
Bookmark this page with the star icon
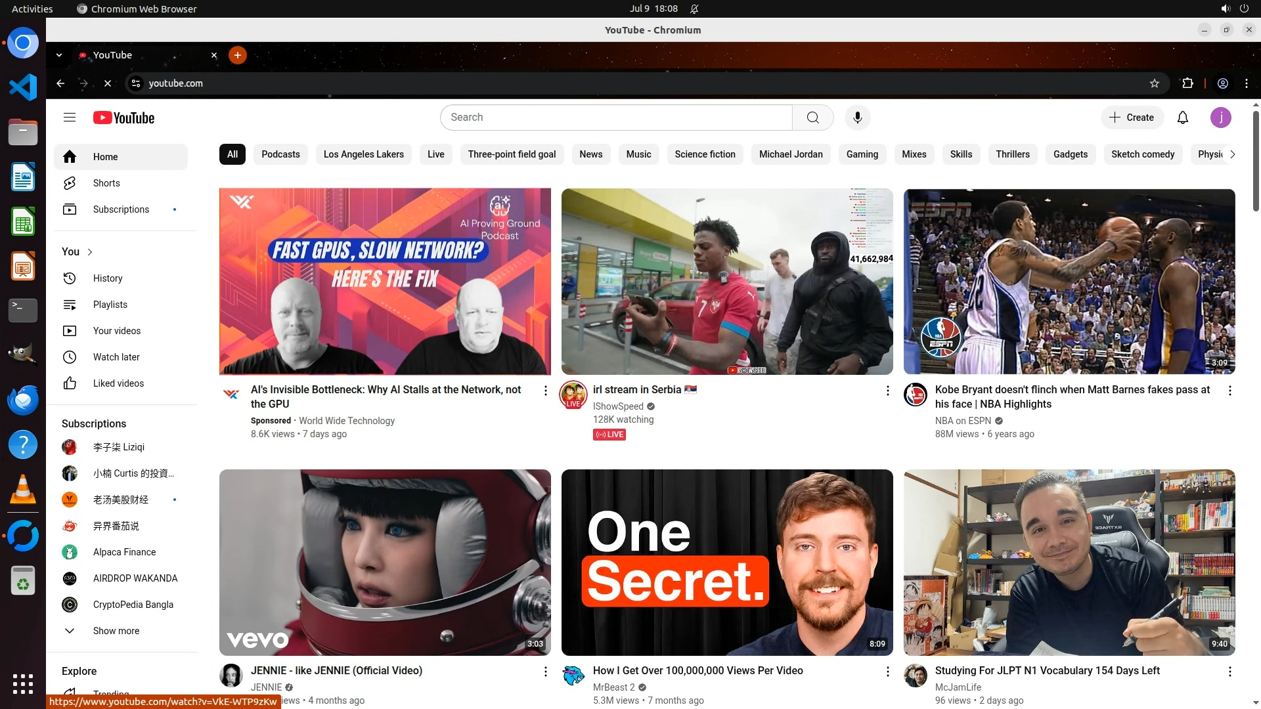click(x=1154, y=83)
